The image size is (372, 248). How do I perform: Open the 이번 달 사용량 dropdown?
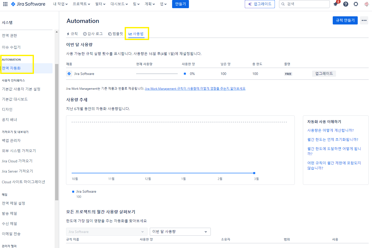[180, 232]
